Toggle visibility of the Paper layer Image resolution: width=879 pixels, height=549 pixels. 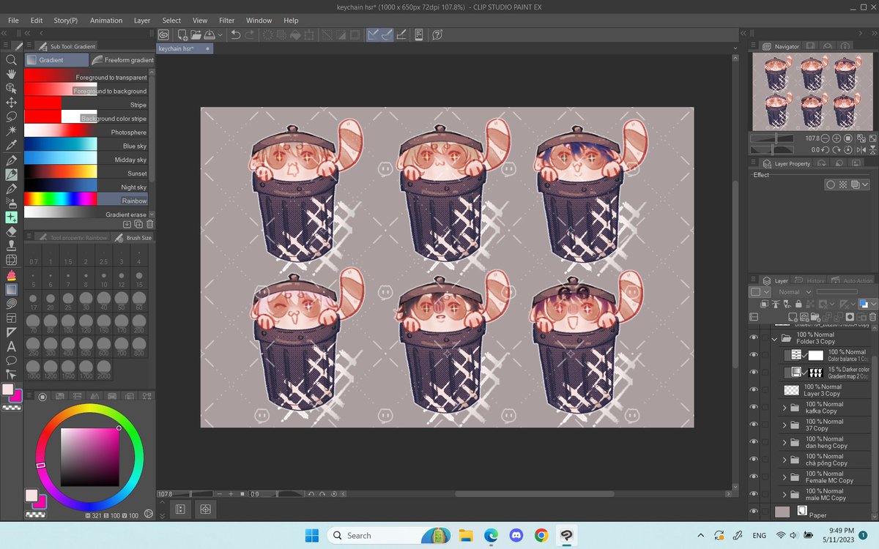[754, 512]
